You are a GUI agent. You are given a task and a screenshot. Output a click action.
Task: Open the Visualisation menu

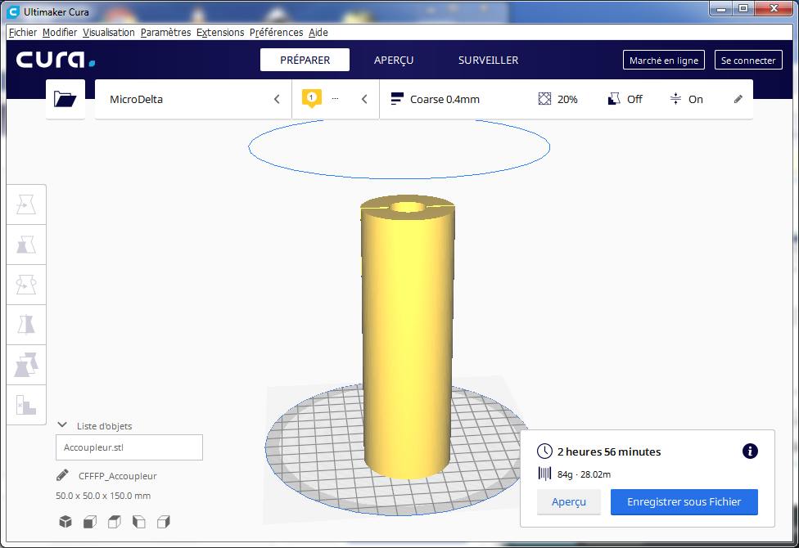click(x=109, y=33)
